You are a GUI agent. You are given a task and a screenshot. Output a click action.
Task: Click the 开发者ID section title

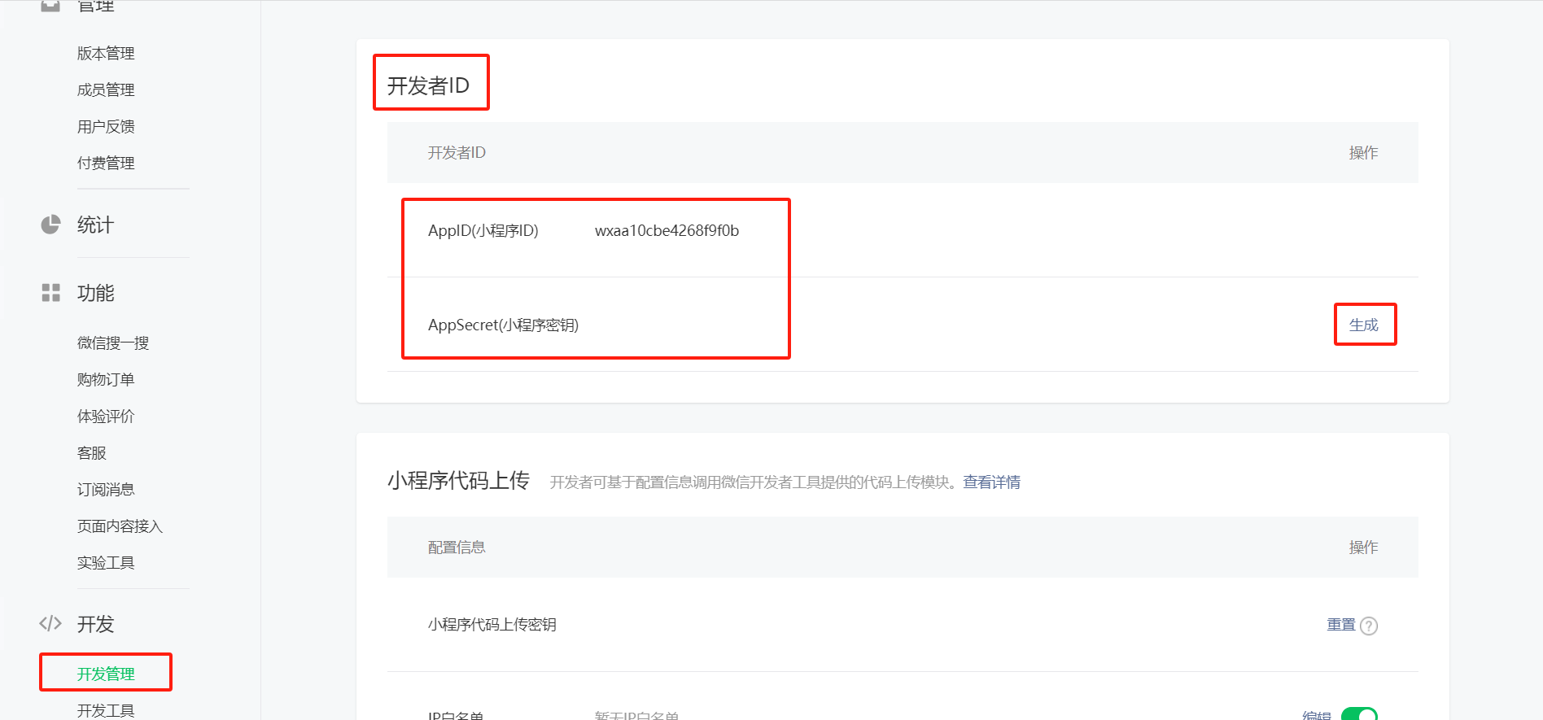coord(428,85)
